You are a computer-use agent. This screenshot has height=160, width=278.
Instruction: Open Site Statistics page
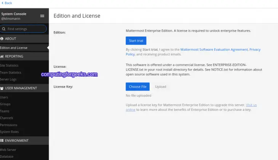click(x=9, y=66)
